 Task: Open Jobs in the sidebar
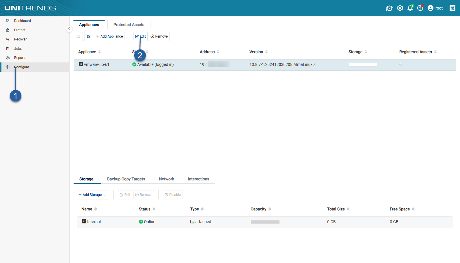tap(18, 49)
